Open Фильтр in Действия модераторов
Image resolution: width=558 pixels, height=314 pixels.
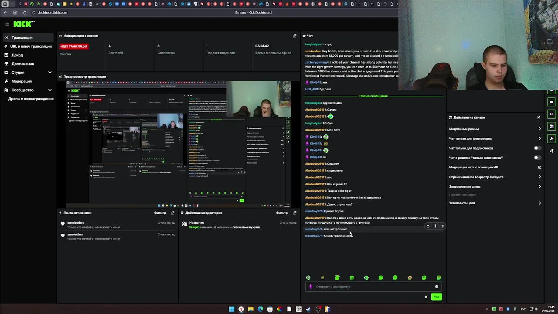[x=282, y=213]
